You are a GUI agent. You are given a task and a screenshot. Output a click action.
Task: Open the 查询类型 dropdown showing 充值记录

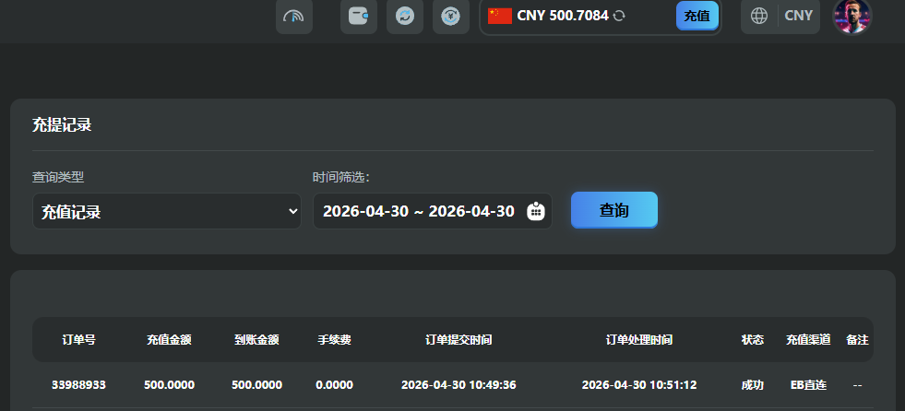click(167, 211)
